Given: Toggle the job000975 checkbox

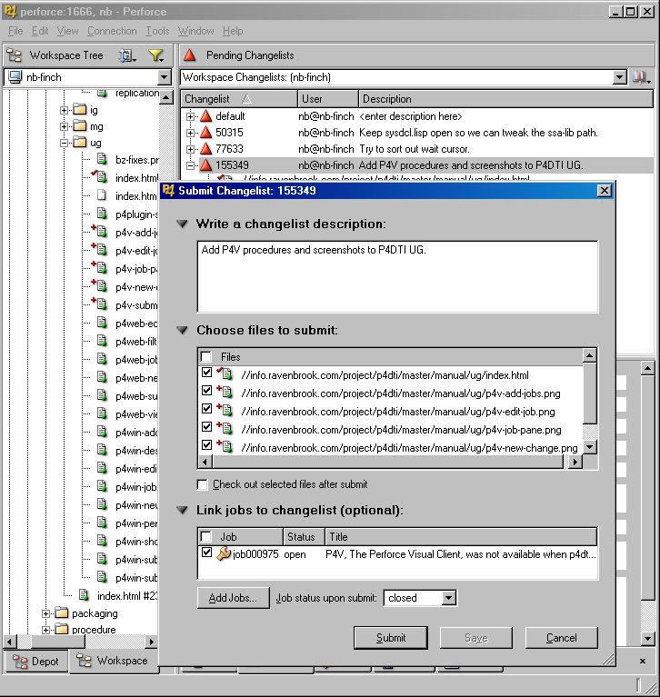Looking at the screenshot, I should coord(207,553).
